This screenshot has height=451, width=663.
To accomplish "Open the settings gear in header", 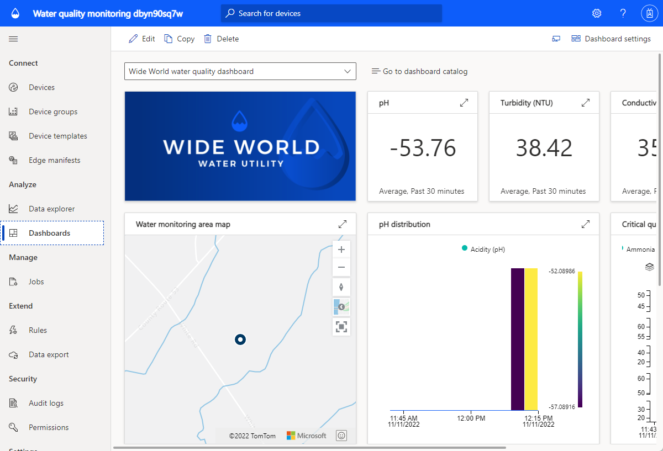I will pos(597,13).
